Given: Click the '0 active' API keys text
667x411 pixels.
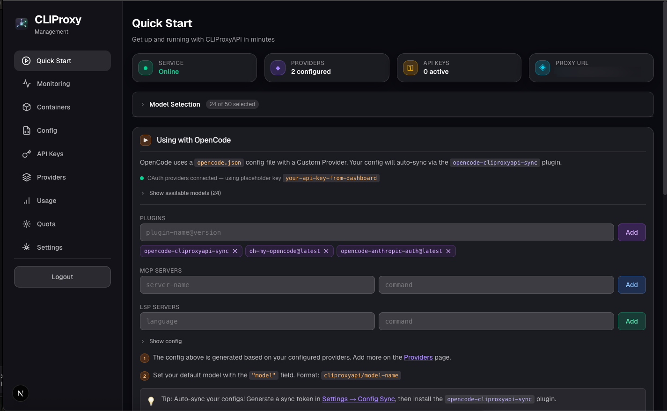Looking at the screenshot, I should pyautogui.click(x=436, y=72).
